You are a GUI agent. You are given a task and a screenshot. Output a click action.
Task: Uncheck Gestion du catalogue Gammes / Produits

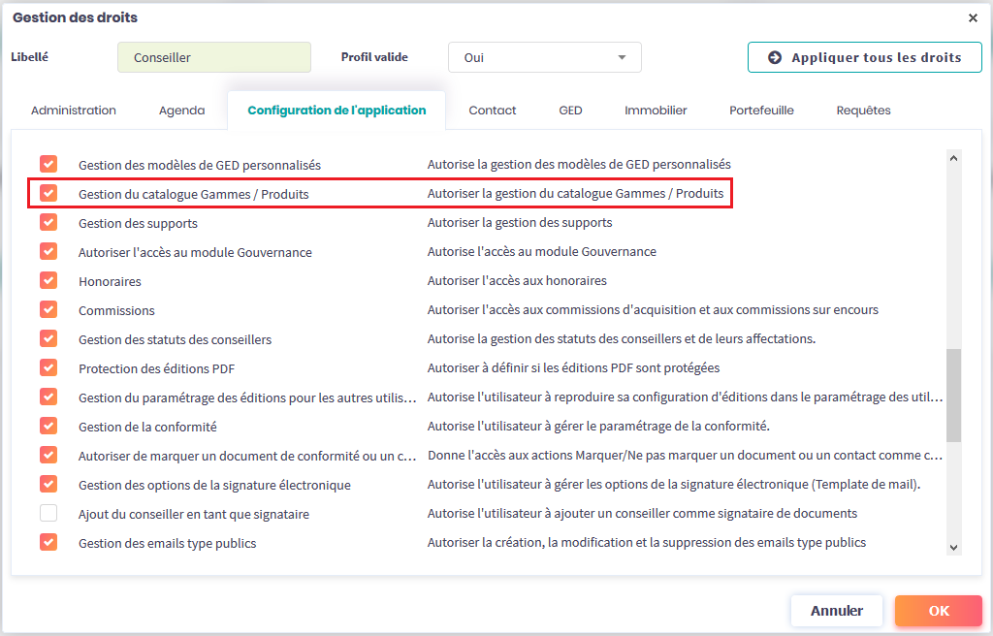coord(48,193)
